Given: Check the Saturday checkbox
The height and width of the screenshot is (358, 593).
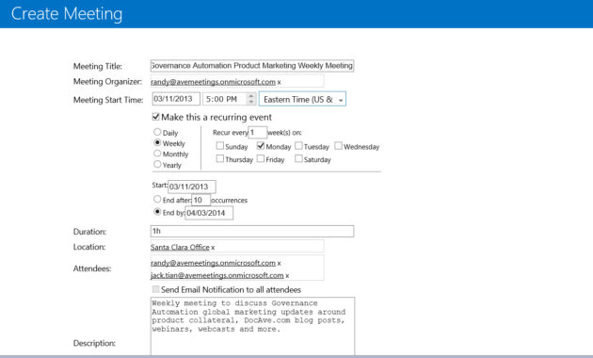Looking at the screenshot, I should point(298,158).
